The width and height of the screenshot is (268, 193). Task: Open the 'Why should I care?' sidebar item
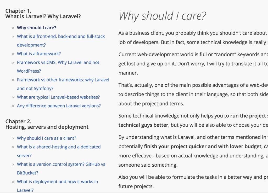(36, 28)
